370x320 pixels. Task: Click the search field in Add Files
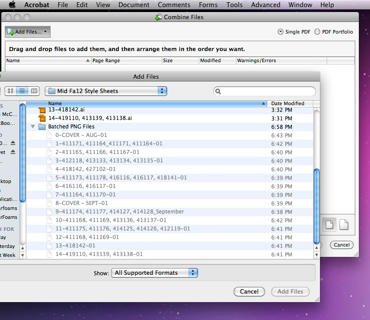(x=264, y=91)
